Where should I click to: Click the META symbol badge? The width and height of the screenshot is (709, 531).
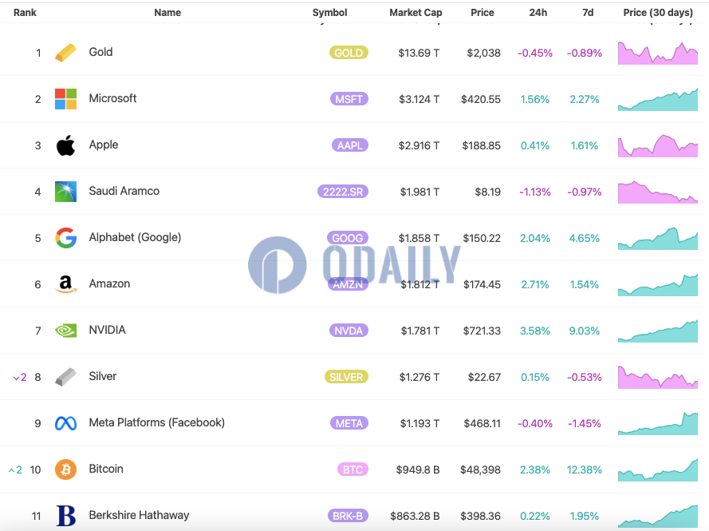point(349,423)
